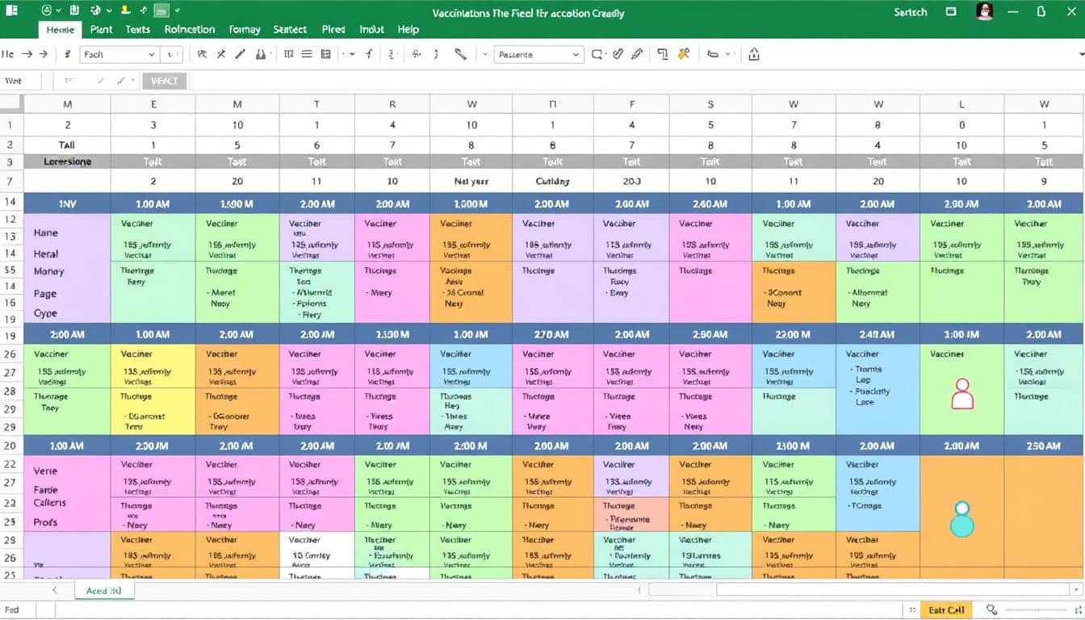This screenshot has height=620, width=1085.
Task: Open the dropdown arrow beside the eraser icon
Action: coord(730,54)
